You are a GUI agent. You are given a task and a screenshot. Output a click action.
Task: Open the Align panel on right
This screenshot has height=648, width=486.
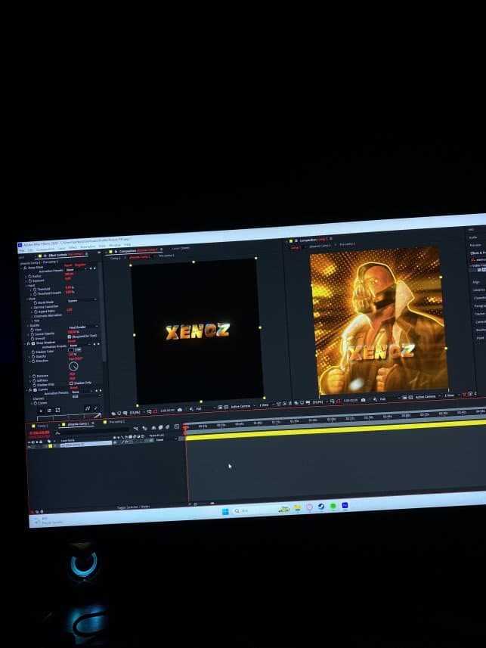(x=476, y=282)
